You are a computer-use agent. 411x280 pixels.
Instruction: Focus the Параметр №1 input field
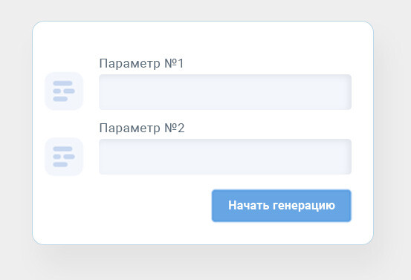(x=225, y=92)
